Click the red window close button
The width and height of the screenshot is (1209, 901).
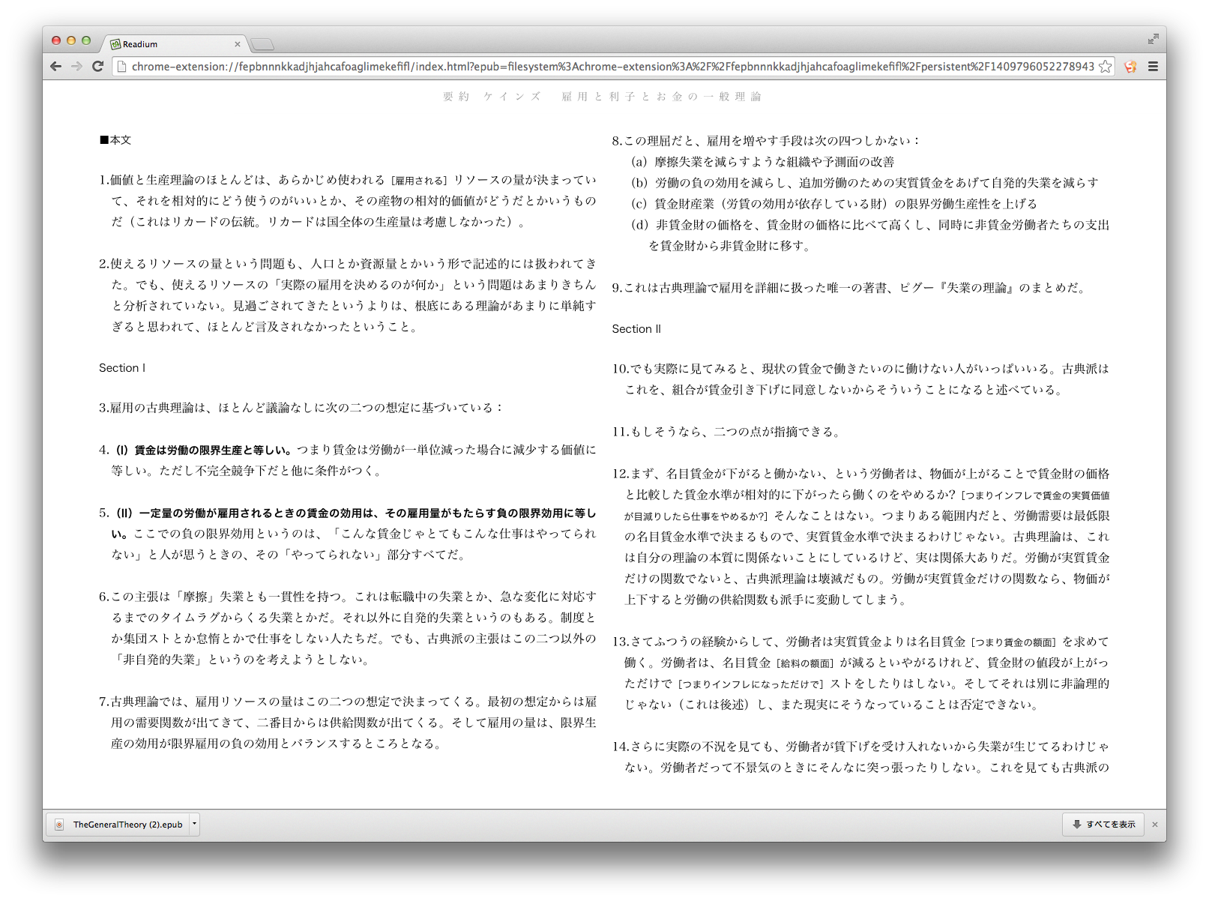point(56,40)
